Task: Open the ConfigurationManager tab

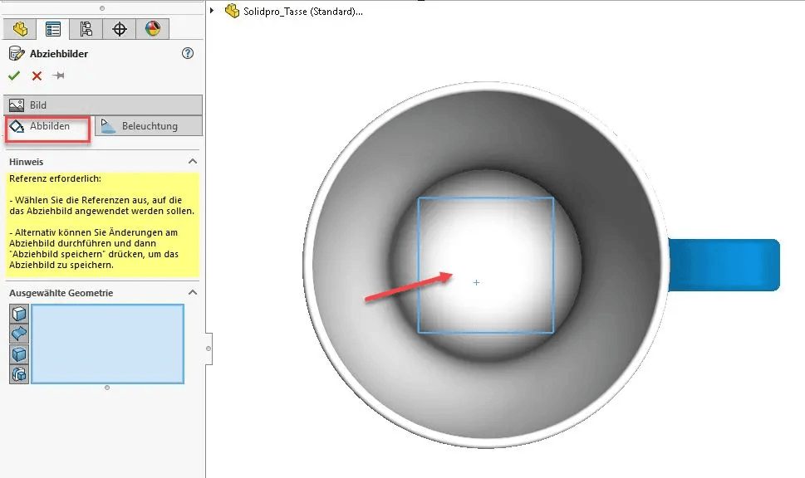Action: coord(86,29)
